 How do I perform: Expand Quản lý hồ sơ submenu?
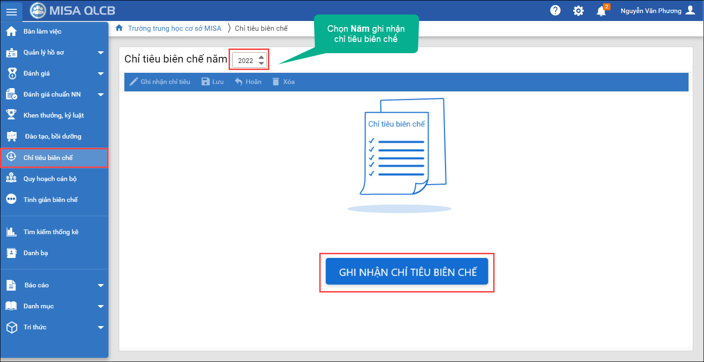101,53
